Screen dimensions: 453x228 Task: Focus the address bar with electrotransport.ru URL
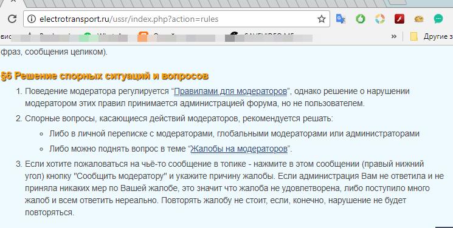[176, 19]
